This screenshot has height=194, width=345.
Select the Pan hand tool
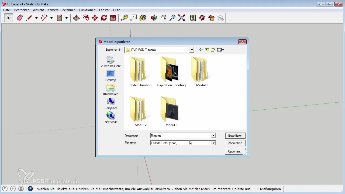pyautogui.click(x=163, y=18)
